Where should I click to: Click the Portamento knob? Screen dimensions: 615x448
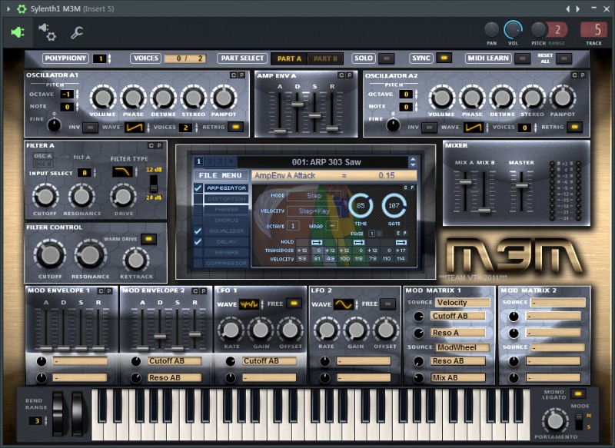[555, 420]
